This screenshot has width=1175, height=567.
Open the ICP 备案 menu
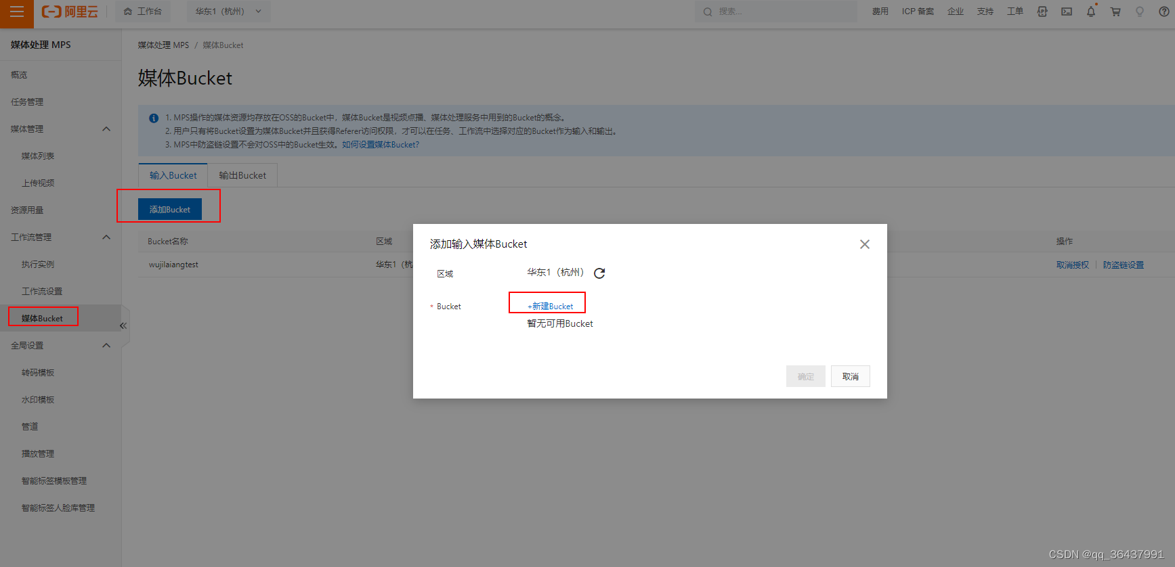click(x=918, y=12)
